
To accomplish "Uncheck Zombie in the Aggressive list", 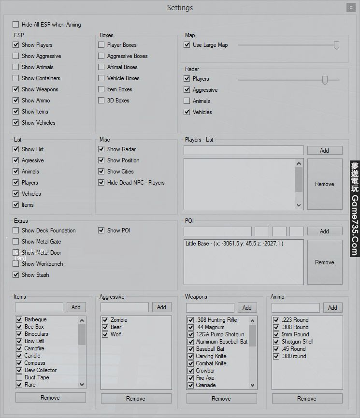I will (x=105, y=320).
